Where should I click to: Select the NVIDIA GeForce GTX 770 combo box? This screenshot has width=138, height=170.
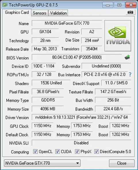42,163
